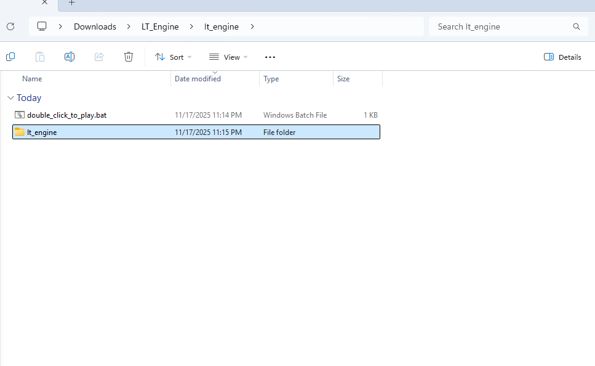The height and width of the screenshot is (366, 595).
Task: Click File folder type cell
Action: click(279, 132)
